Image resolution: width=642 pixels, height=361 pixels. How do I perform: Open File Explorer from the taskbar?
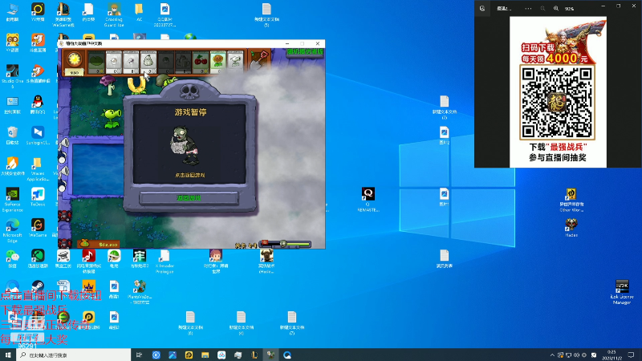[x=205, y=355]
